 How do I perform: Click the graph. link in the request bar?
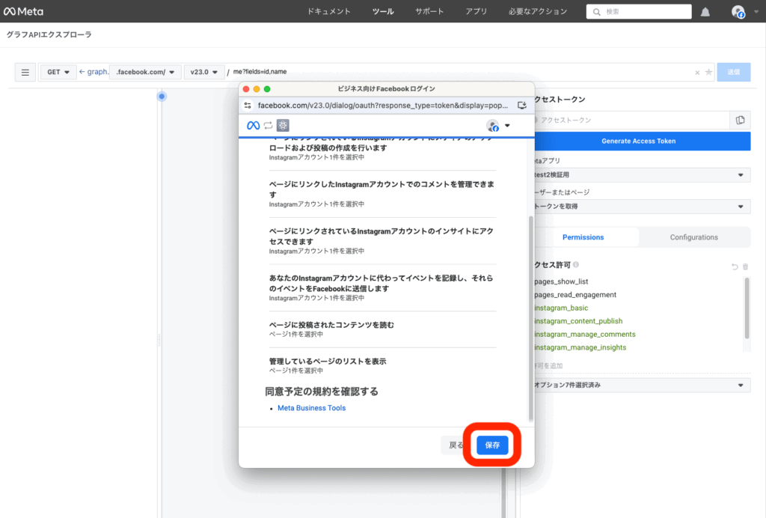click(x=94, y=72)
